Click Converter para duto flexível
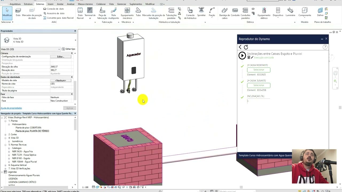The height and width of the screenshot is (192, 342). coord(58,18)
